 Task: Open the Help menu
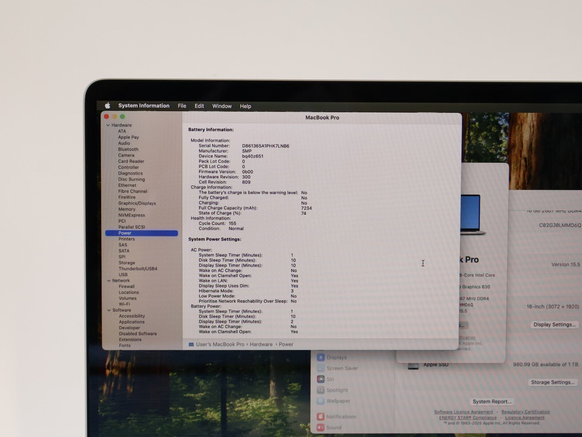tap(245, 106)
